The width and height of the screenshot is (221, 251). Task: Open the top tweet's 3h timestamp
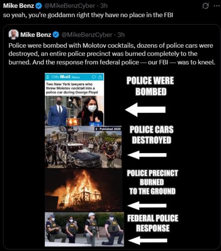click(x=104, y=6)
